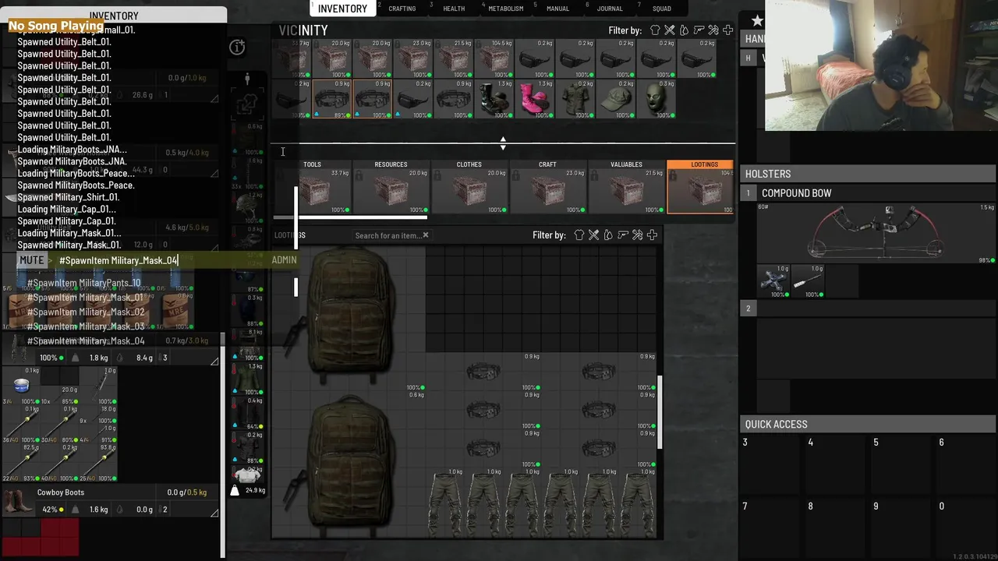This screenshot has width=998, height=561.
Task: Click the info circle icon beside inventory
Action: (238, 48)
